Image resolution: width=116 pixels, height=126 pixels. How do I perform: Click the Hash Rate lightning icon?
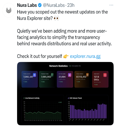point(105,75)
